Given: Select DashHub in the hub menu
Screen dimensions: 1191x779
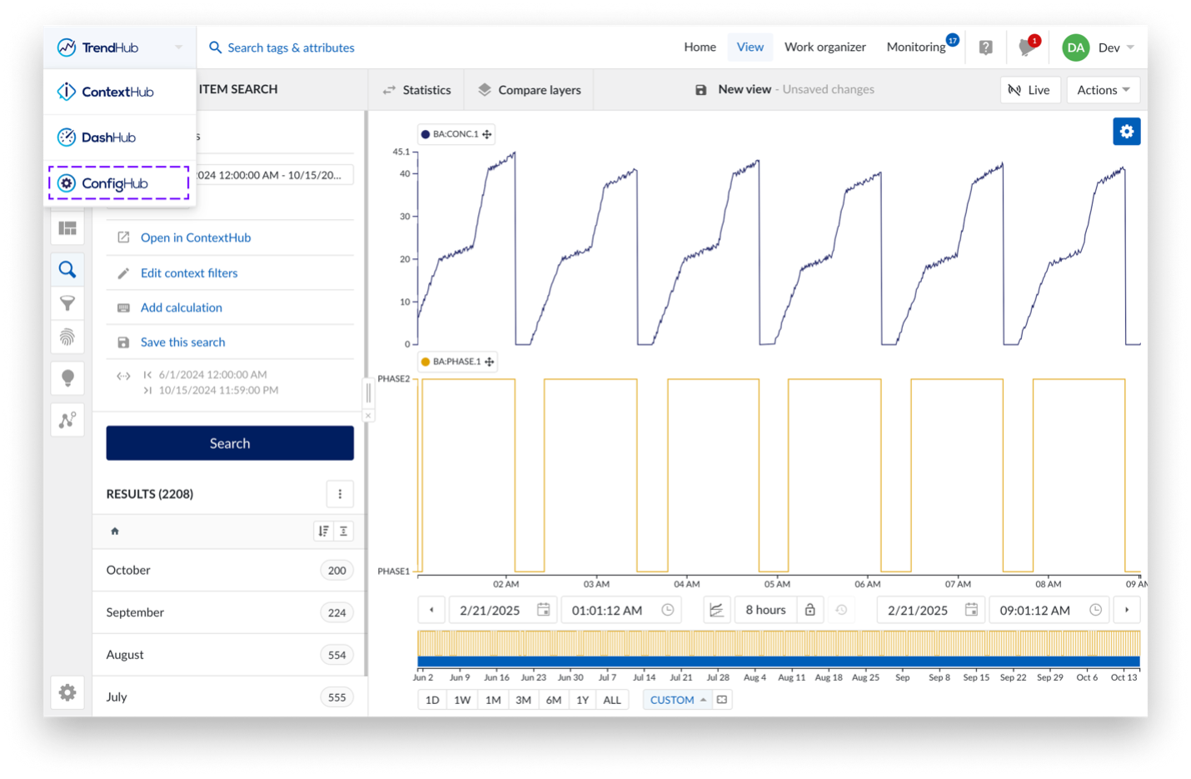Looking at the screenshot, I should (x=108, y=137).
